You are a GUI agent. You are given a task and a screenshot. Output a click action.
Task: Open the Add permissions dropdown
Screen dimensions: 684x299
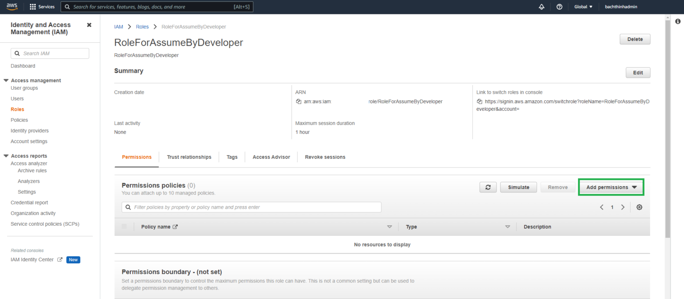[x=611, y=187]
